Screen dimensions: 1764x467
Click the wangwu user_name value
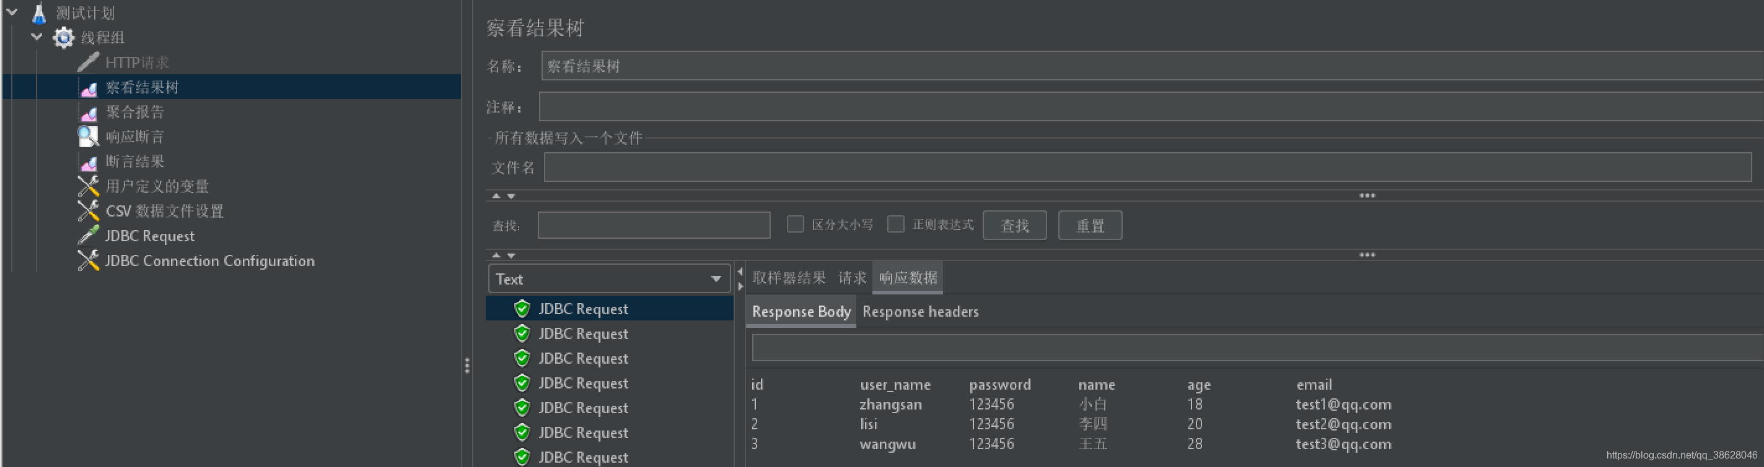[887, 445]
